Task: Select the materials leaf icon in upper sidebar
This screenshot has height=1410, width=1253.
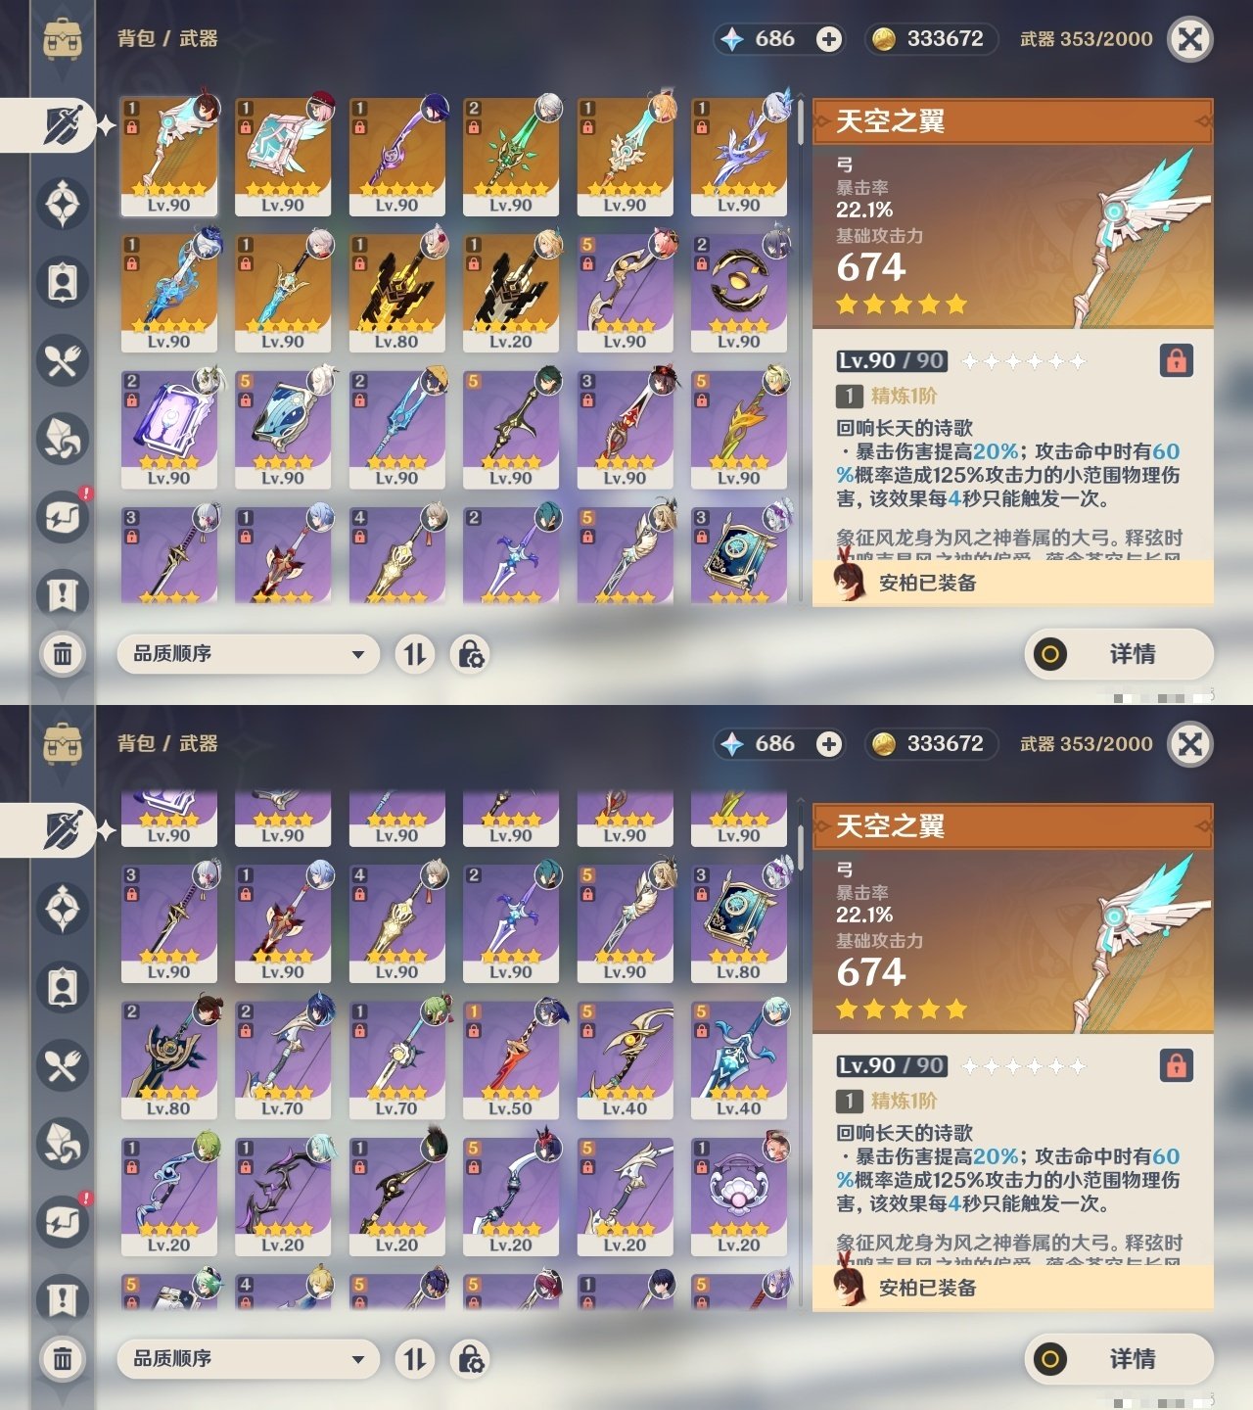Action: pos(63,439)
